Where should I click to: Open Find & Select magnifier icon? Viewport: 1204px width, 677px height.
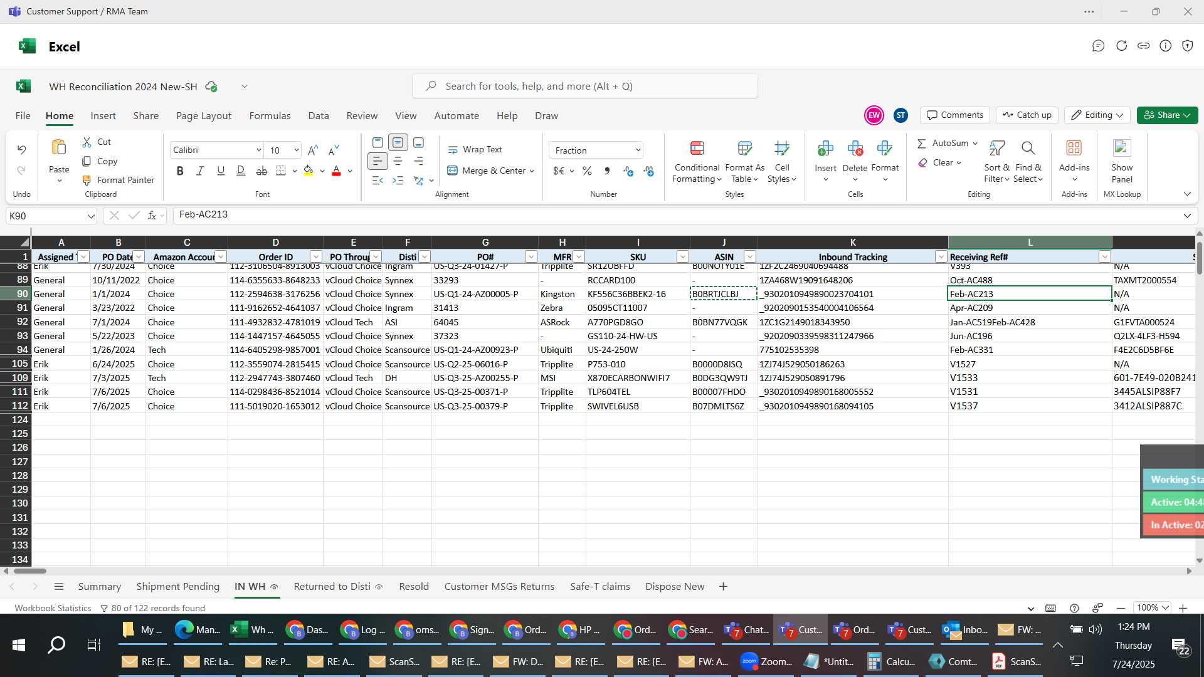click(x=1028, y=149)
